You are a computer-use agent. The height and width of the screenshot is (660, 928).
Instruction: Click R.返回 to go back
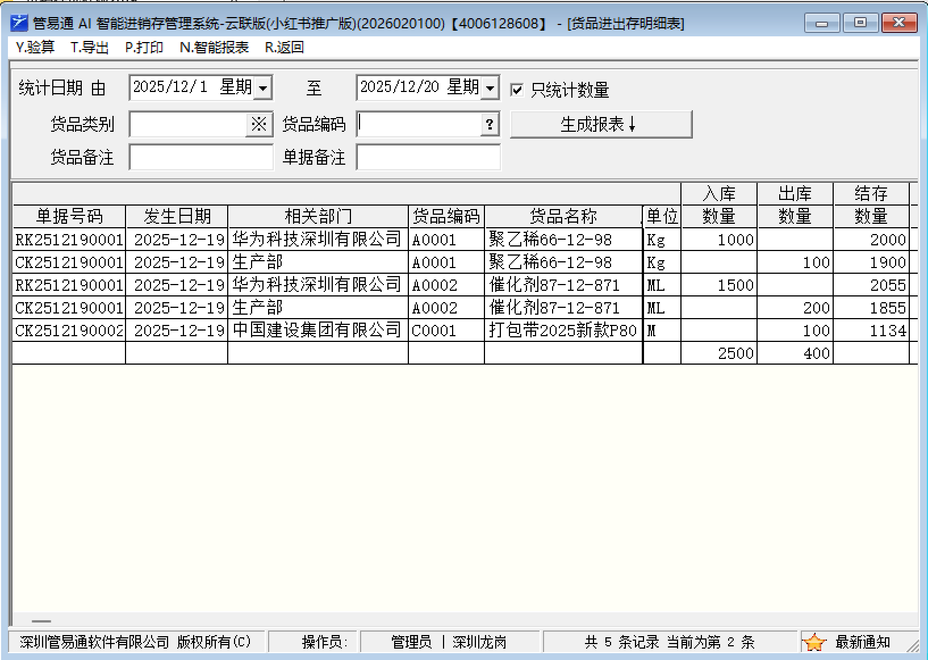click(x=284, y=48)
